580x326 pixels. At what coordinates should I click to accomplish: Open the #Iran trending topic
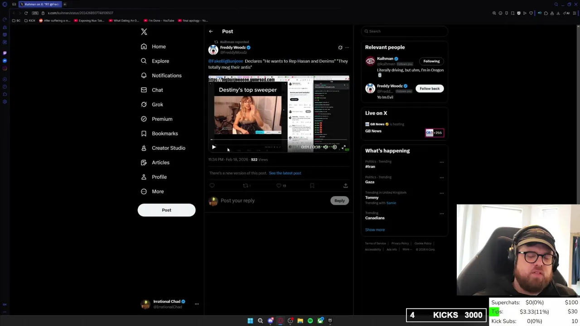coord(370,167)
